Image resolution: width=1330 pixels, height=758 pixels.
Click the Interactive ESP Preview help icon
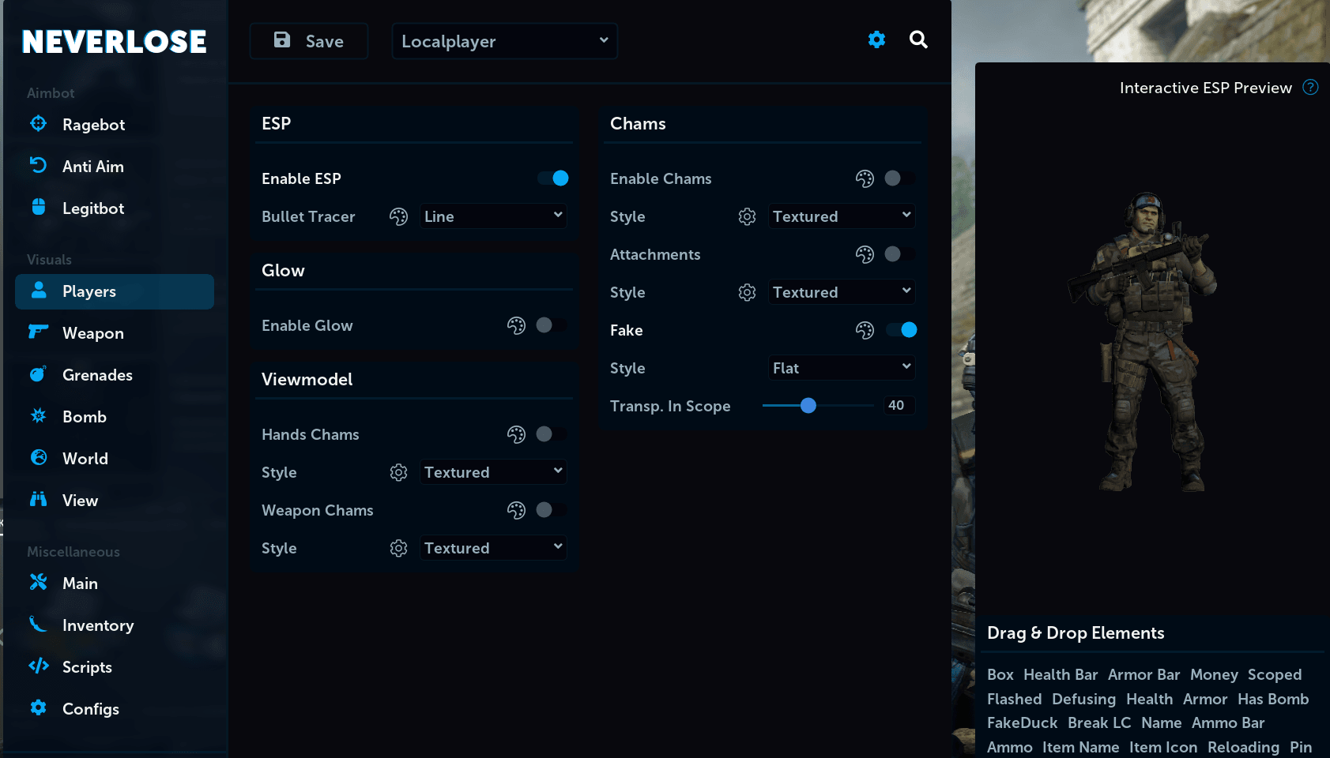click(1310, 88)
